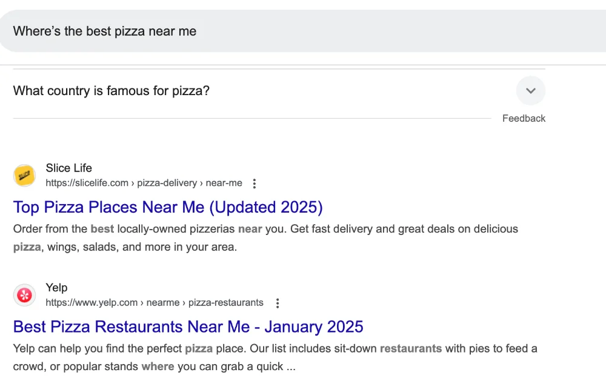Expand the 'What country is famous for pizza?' chevron
Viewport: 606px width, 378px height.
pos(531,91)
